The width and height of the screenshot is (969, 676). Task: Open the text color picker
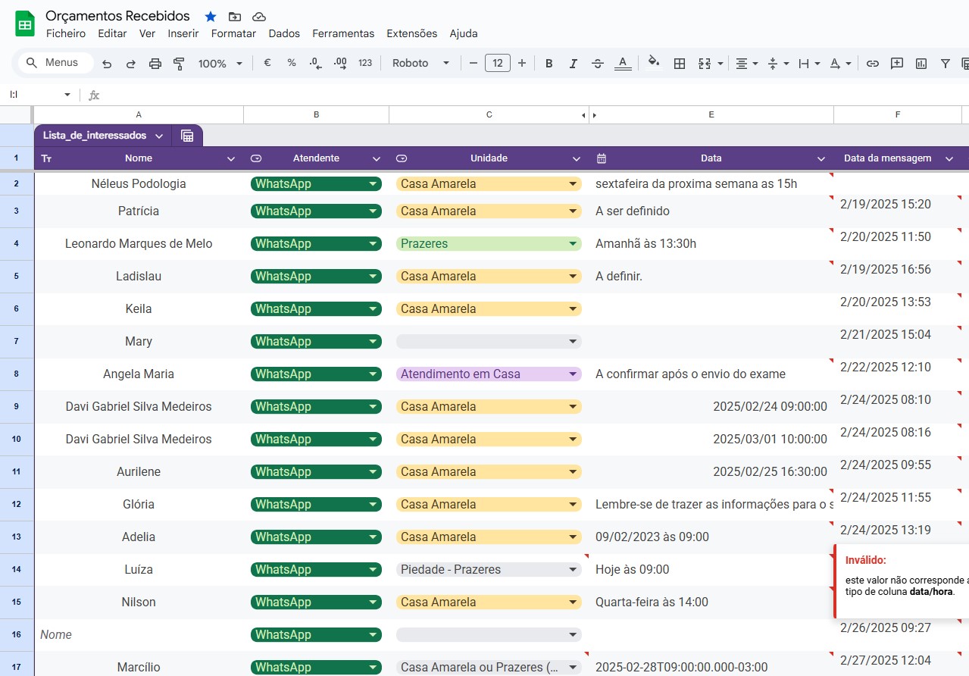623,64
